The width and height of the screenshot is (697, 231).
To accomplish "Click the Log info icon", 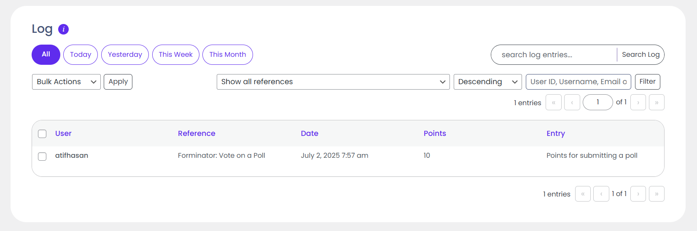I will point(63,29).
